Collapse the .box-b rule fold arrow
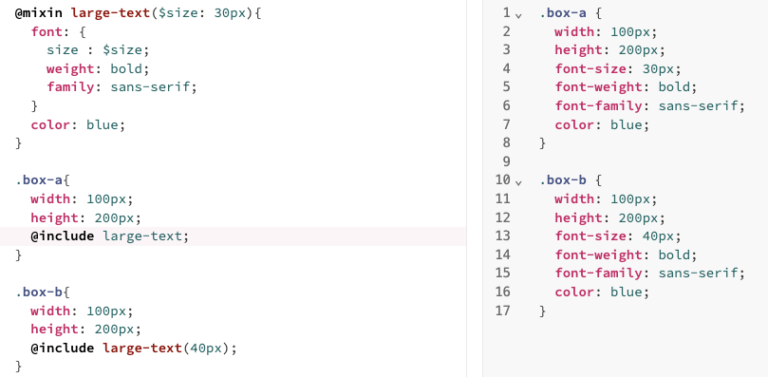768x377 pixels. point(518,182)
